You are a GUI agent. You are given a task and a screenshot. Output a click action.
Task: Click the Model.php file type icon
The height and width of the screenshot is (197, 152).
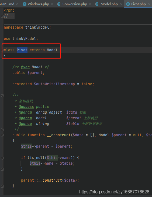coord(97,4)
